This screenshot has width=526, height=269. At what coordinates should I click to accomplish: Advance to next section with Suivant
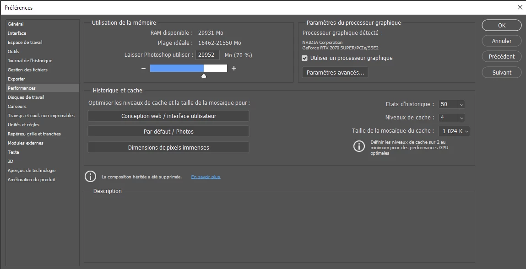(x=502, y=72)
